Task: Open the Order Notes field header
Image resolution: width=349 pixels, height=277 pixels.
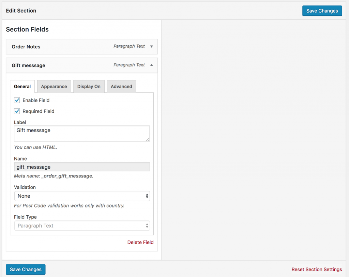Action: (x=82, y=46)
